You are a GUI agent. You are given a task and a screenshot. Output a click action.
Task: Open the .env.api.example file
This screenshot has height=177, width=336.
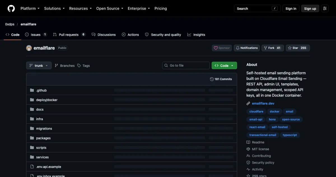coord(48,167)
